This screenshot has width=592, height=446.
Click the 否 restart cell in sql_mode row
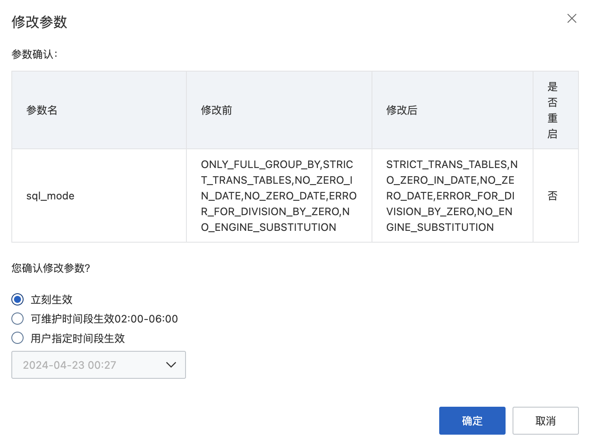coord(552,196)
